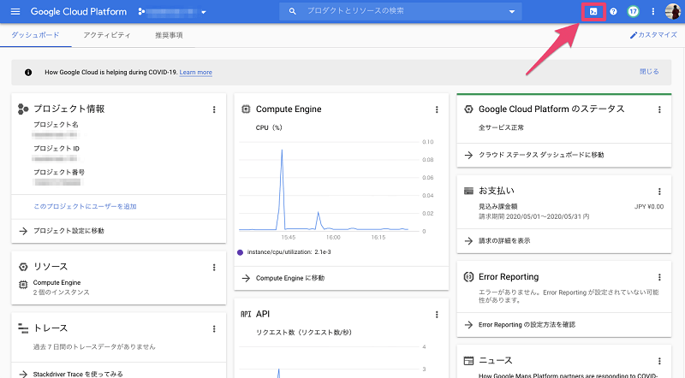This screenshot has width=685, height=378.
Task: Open ニュース card options menu
Action: [x=659, y=361]
